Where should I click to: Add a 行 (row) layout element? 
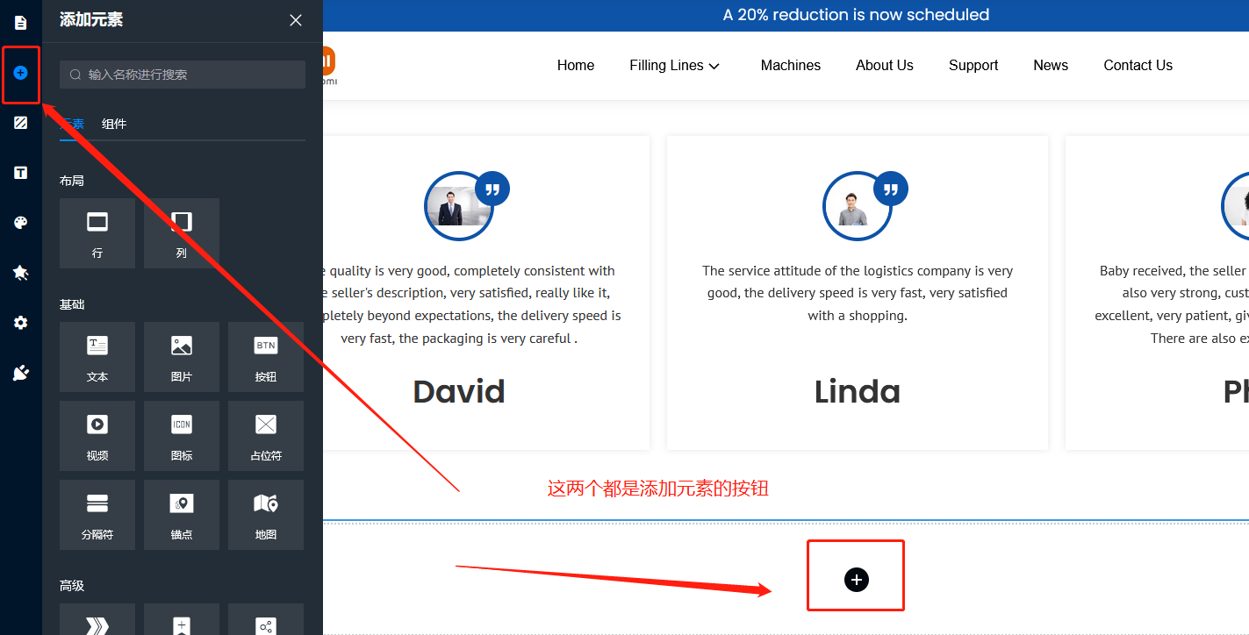[97, 232]
